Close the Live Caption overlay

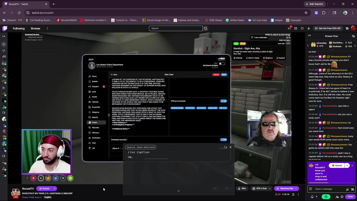click(x=230, y=147)
